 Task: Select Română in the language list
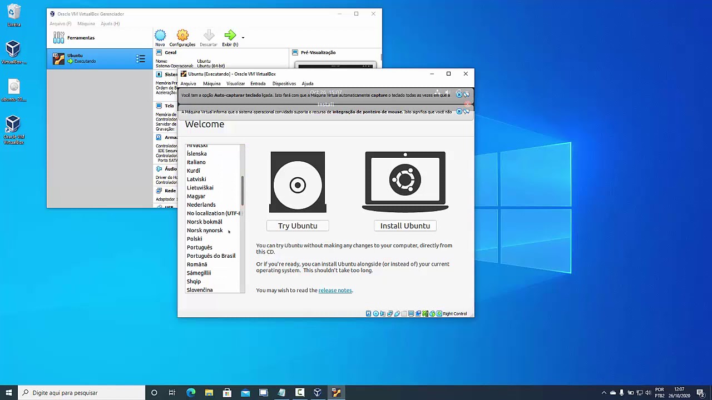click(197, 264)
